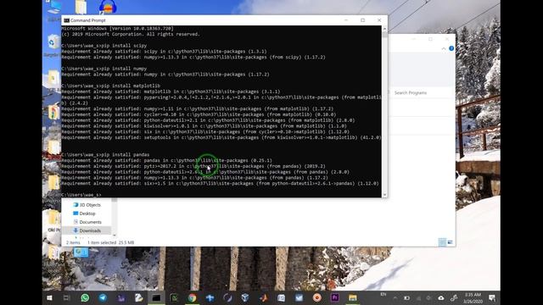Viewport: 543px width, 305px height.
Task: Switch Explorer to large icons view
Action: coord(450,242)
